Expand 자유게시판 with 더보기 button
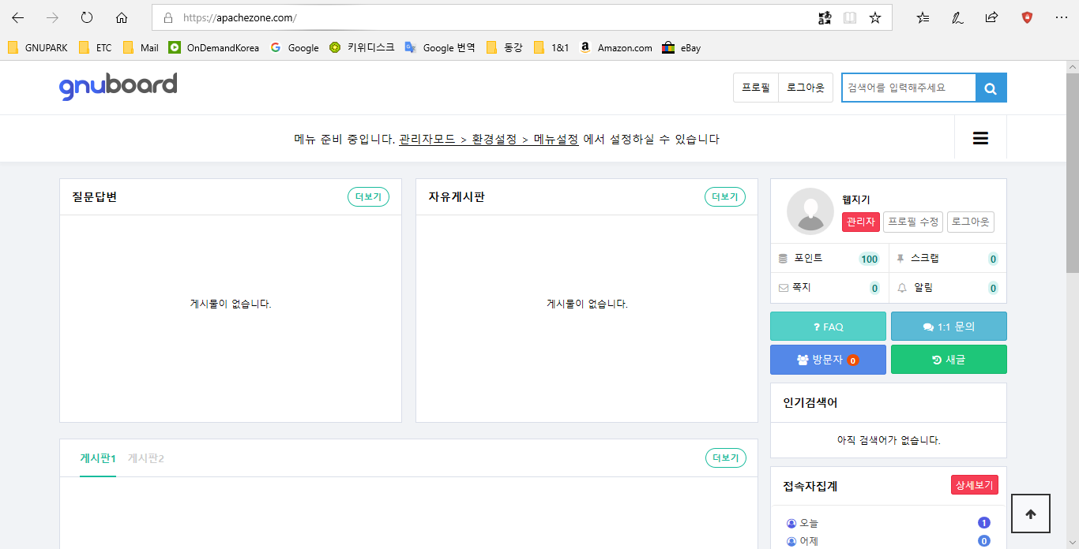This screenshot has height=549, width=1079. 724,196
